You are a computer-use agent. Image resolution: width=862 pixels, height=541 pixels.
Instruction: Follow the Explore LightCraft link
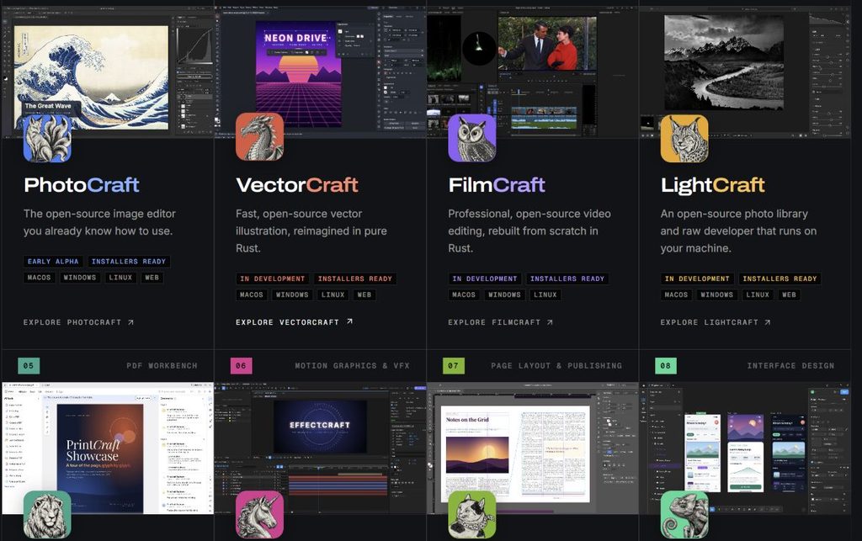pyautogui.click(x=716, y=322)
